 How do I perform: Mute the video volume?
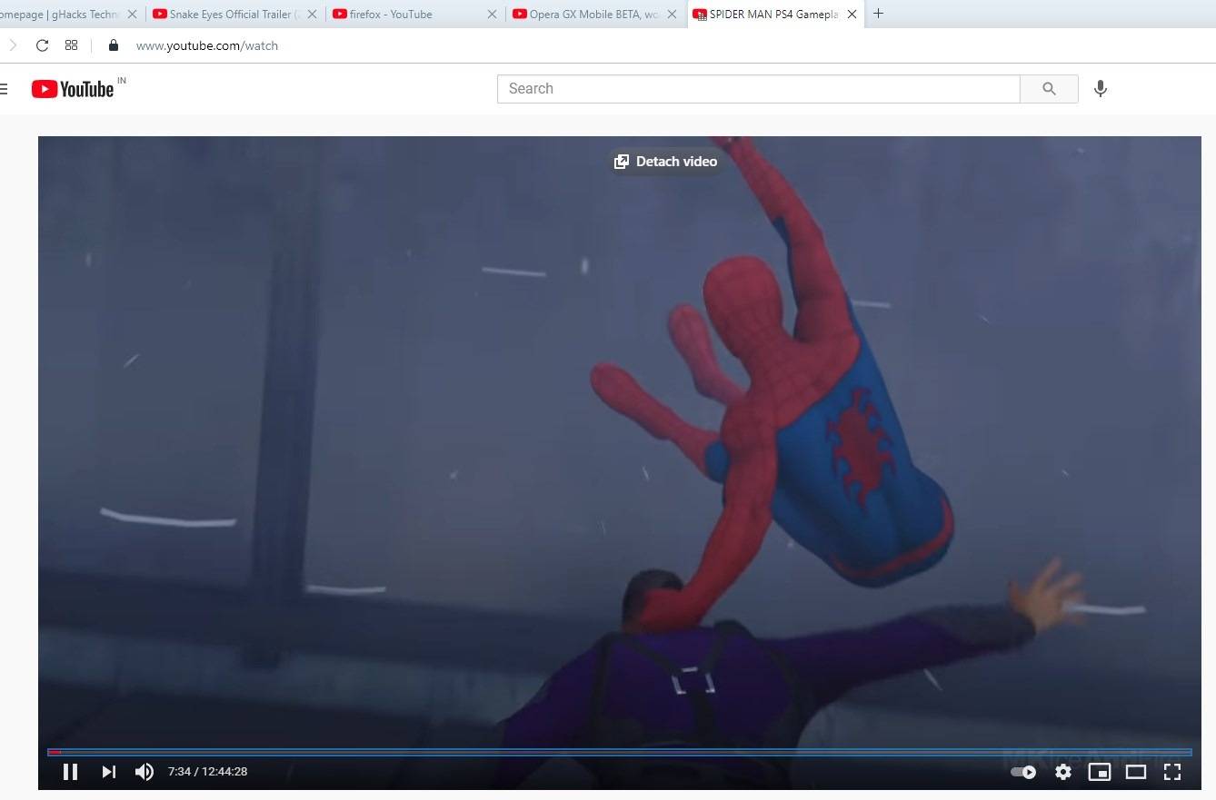pyautogui.click(x=145, y=772)
